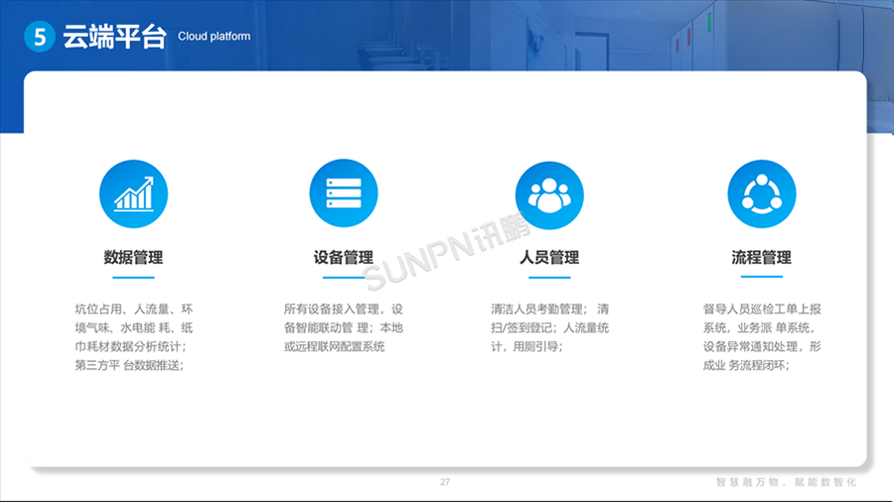This screenshot has height=502, width=894.
Task: Click the paragraph starting with 清洁人员考勤管理
Action: coord(549,327)
